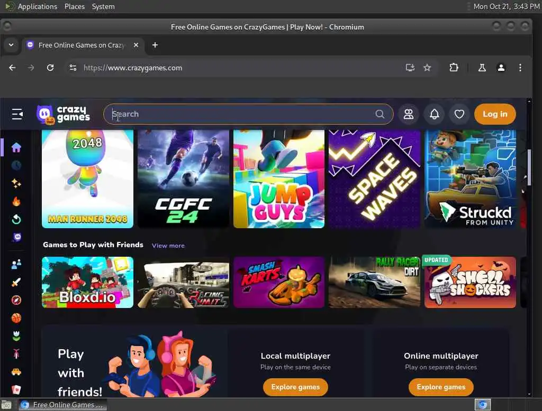
Task: Open Updated games refresh-arrow icon
Action: point(16,219)
